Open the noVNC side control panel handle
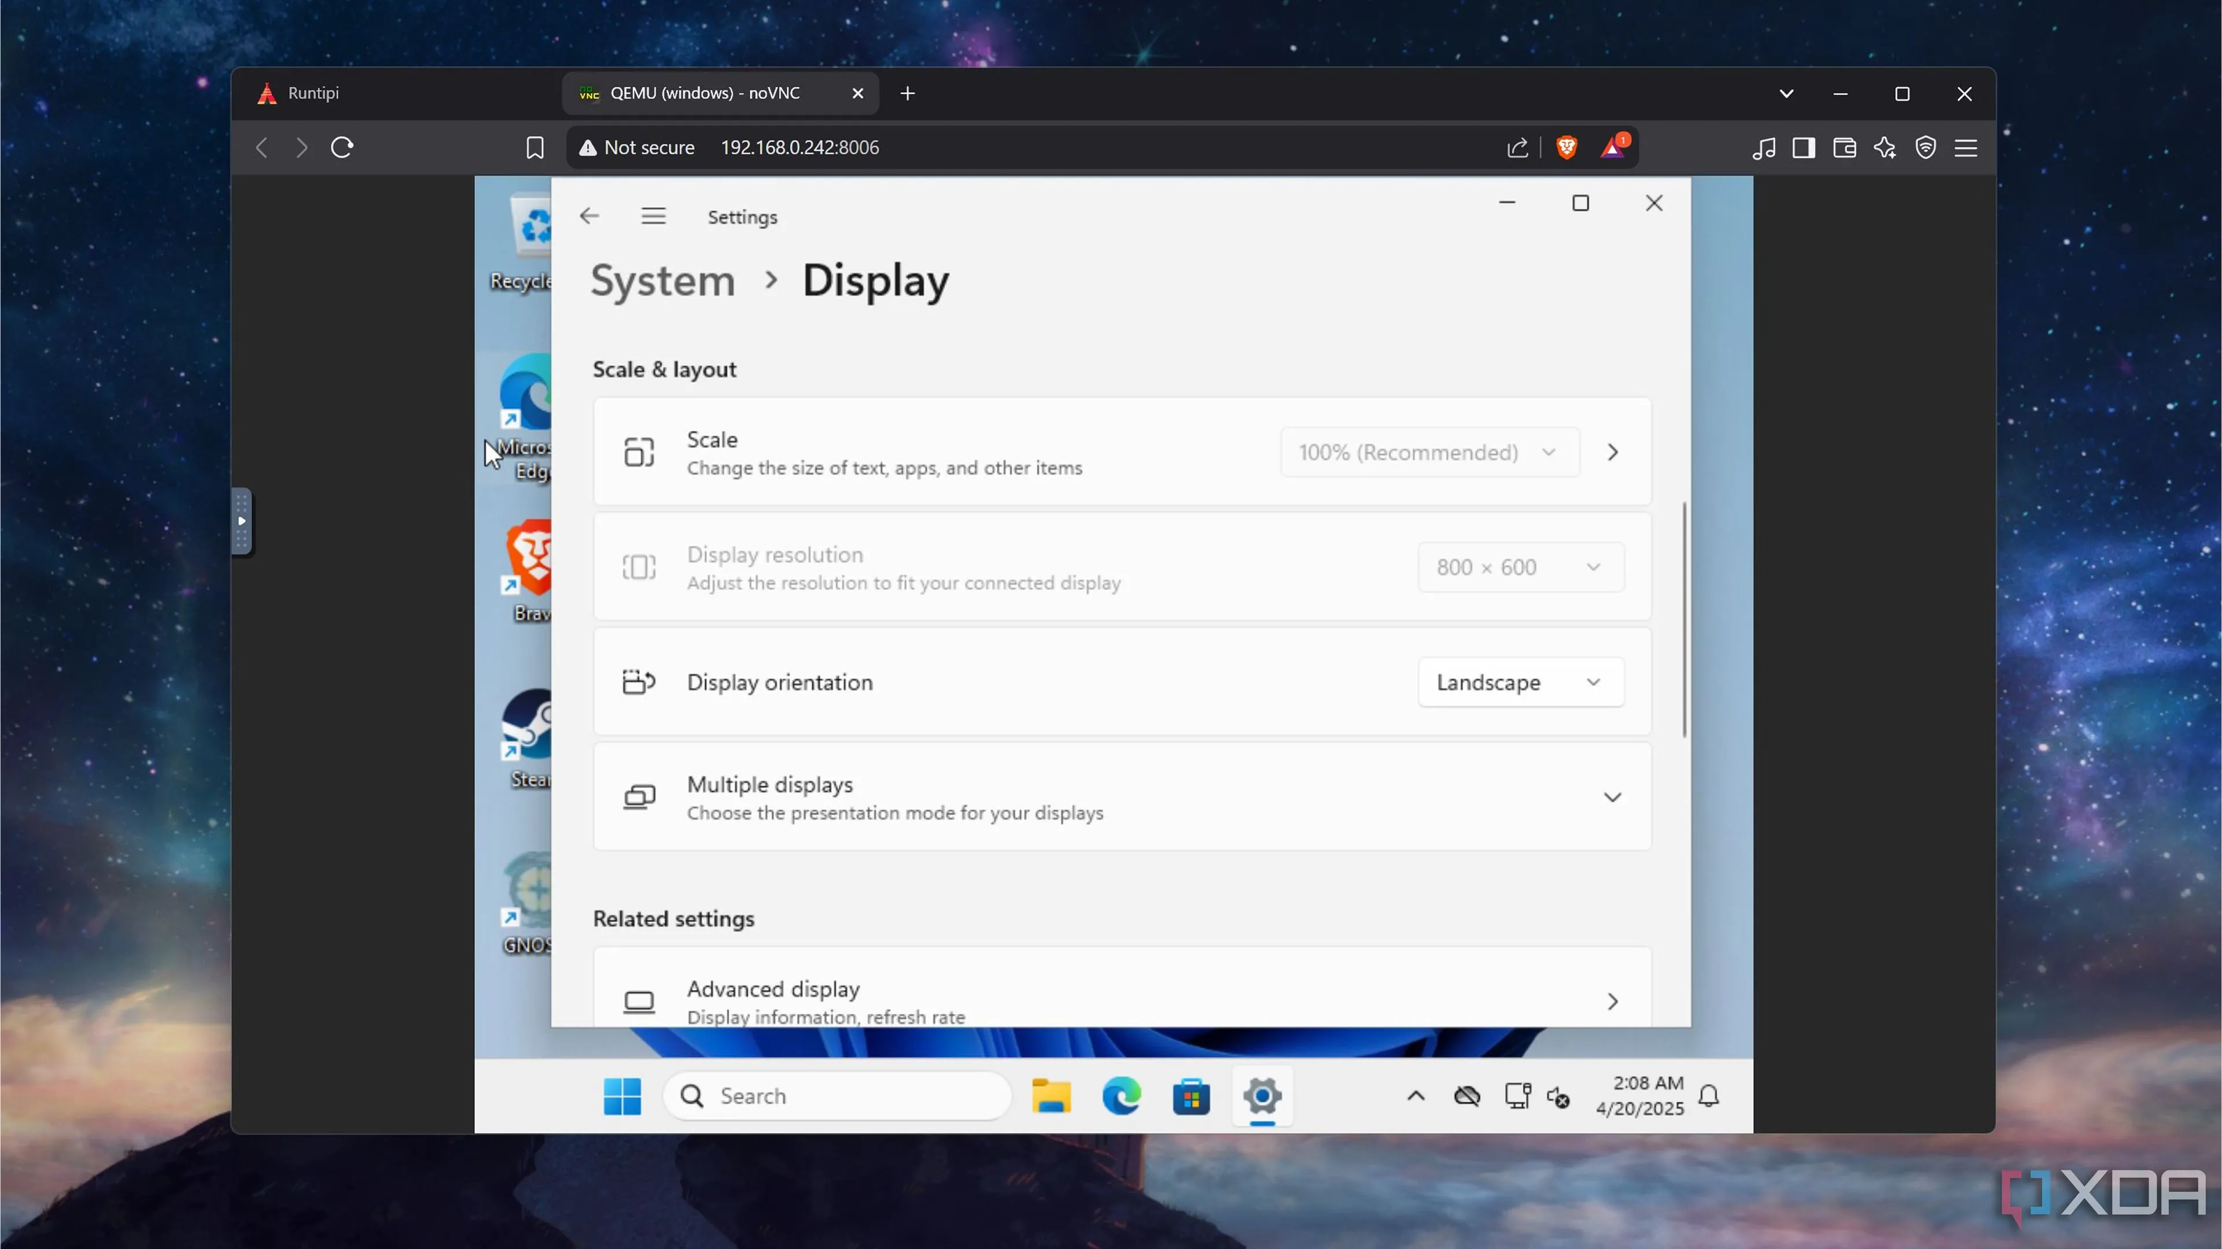This screenshot has height=1249, width=2222. [242, 522]
